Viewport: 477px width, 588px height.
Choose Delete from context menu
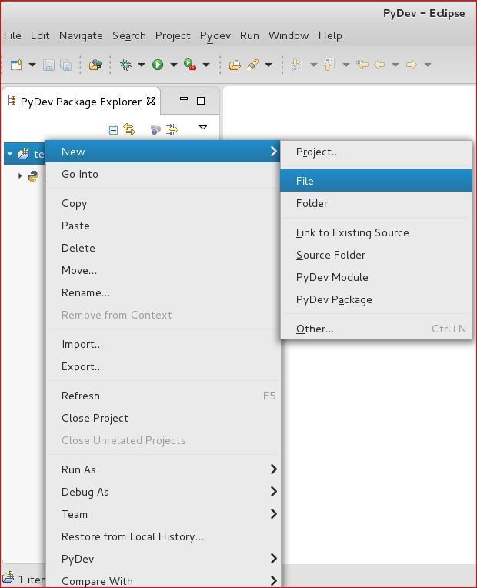pos(163,248)
